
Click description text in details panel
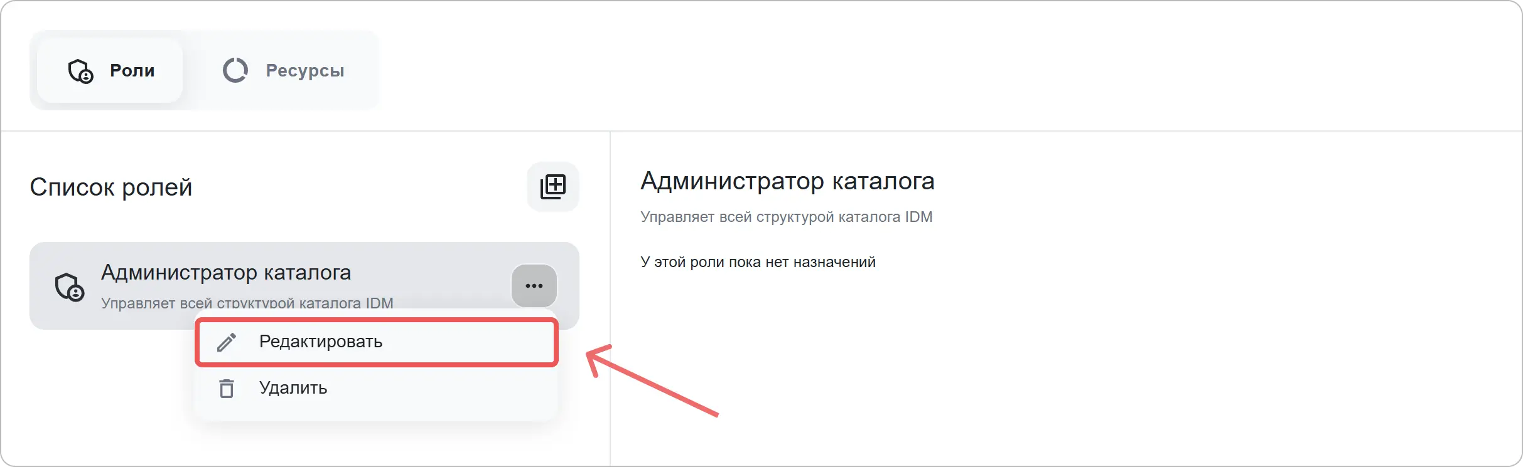pos(787,217)
